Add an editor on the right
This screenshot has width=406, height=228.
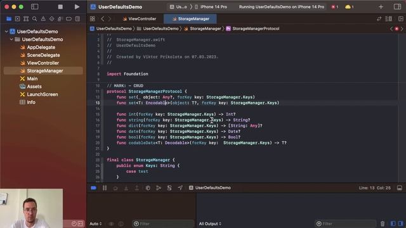coord(400,19)
